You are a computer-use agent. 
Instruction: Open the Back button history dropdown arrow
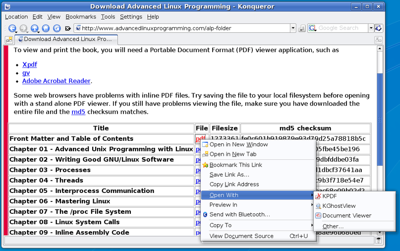click(x=16, y=32)
